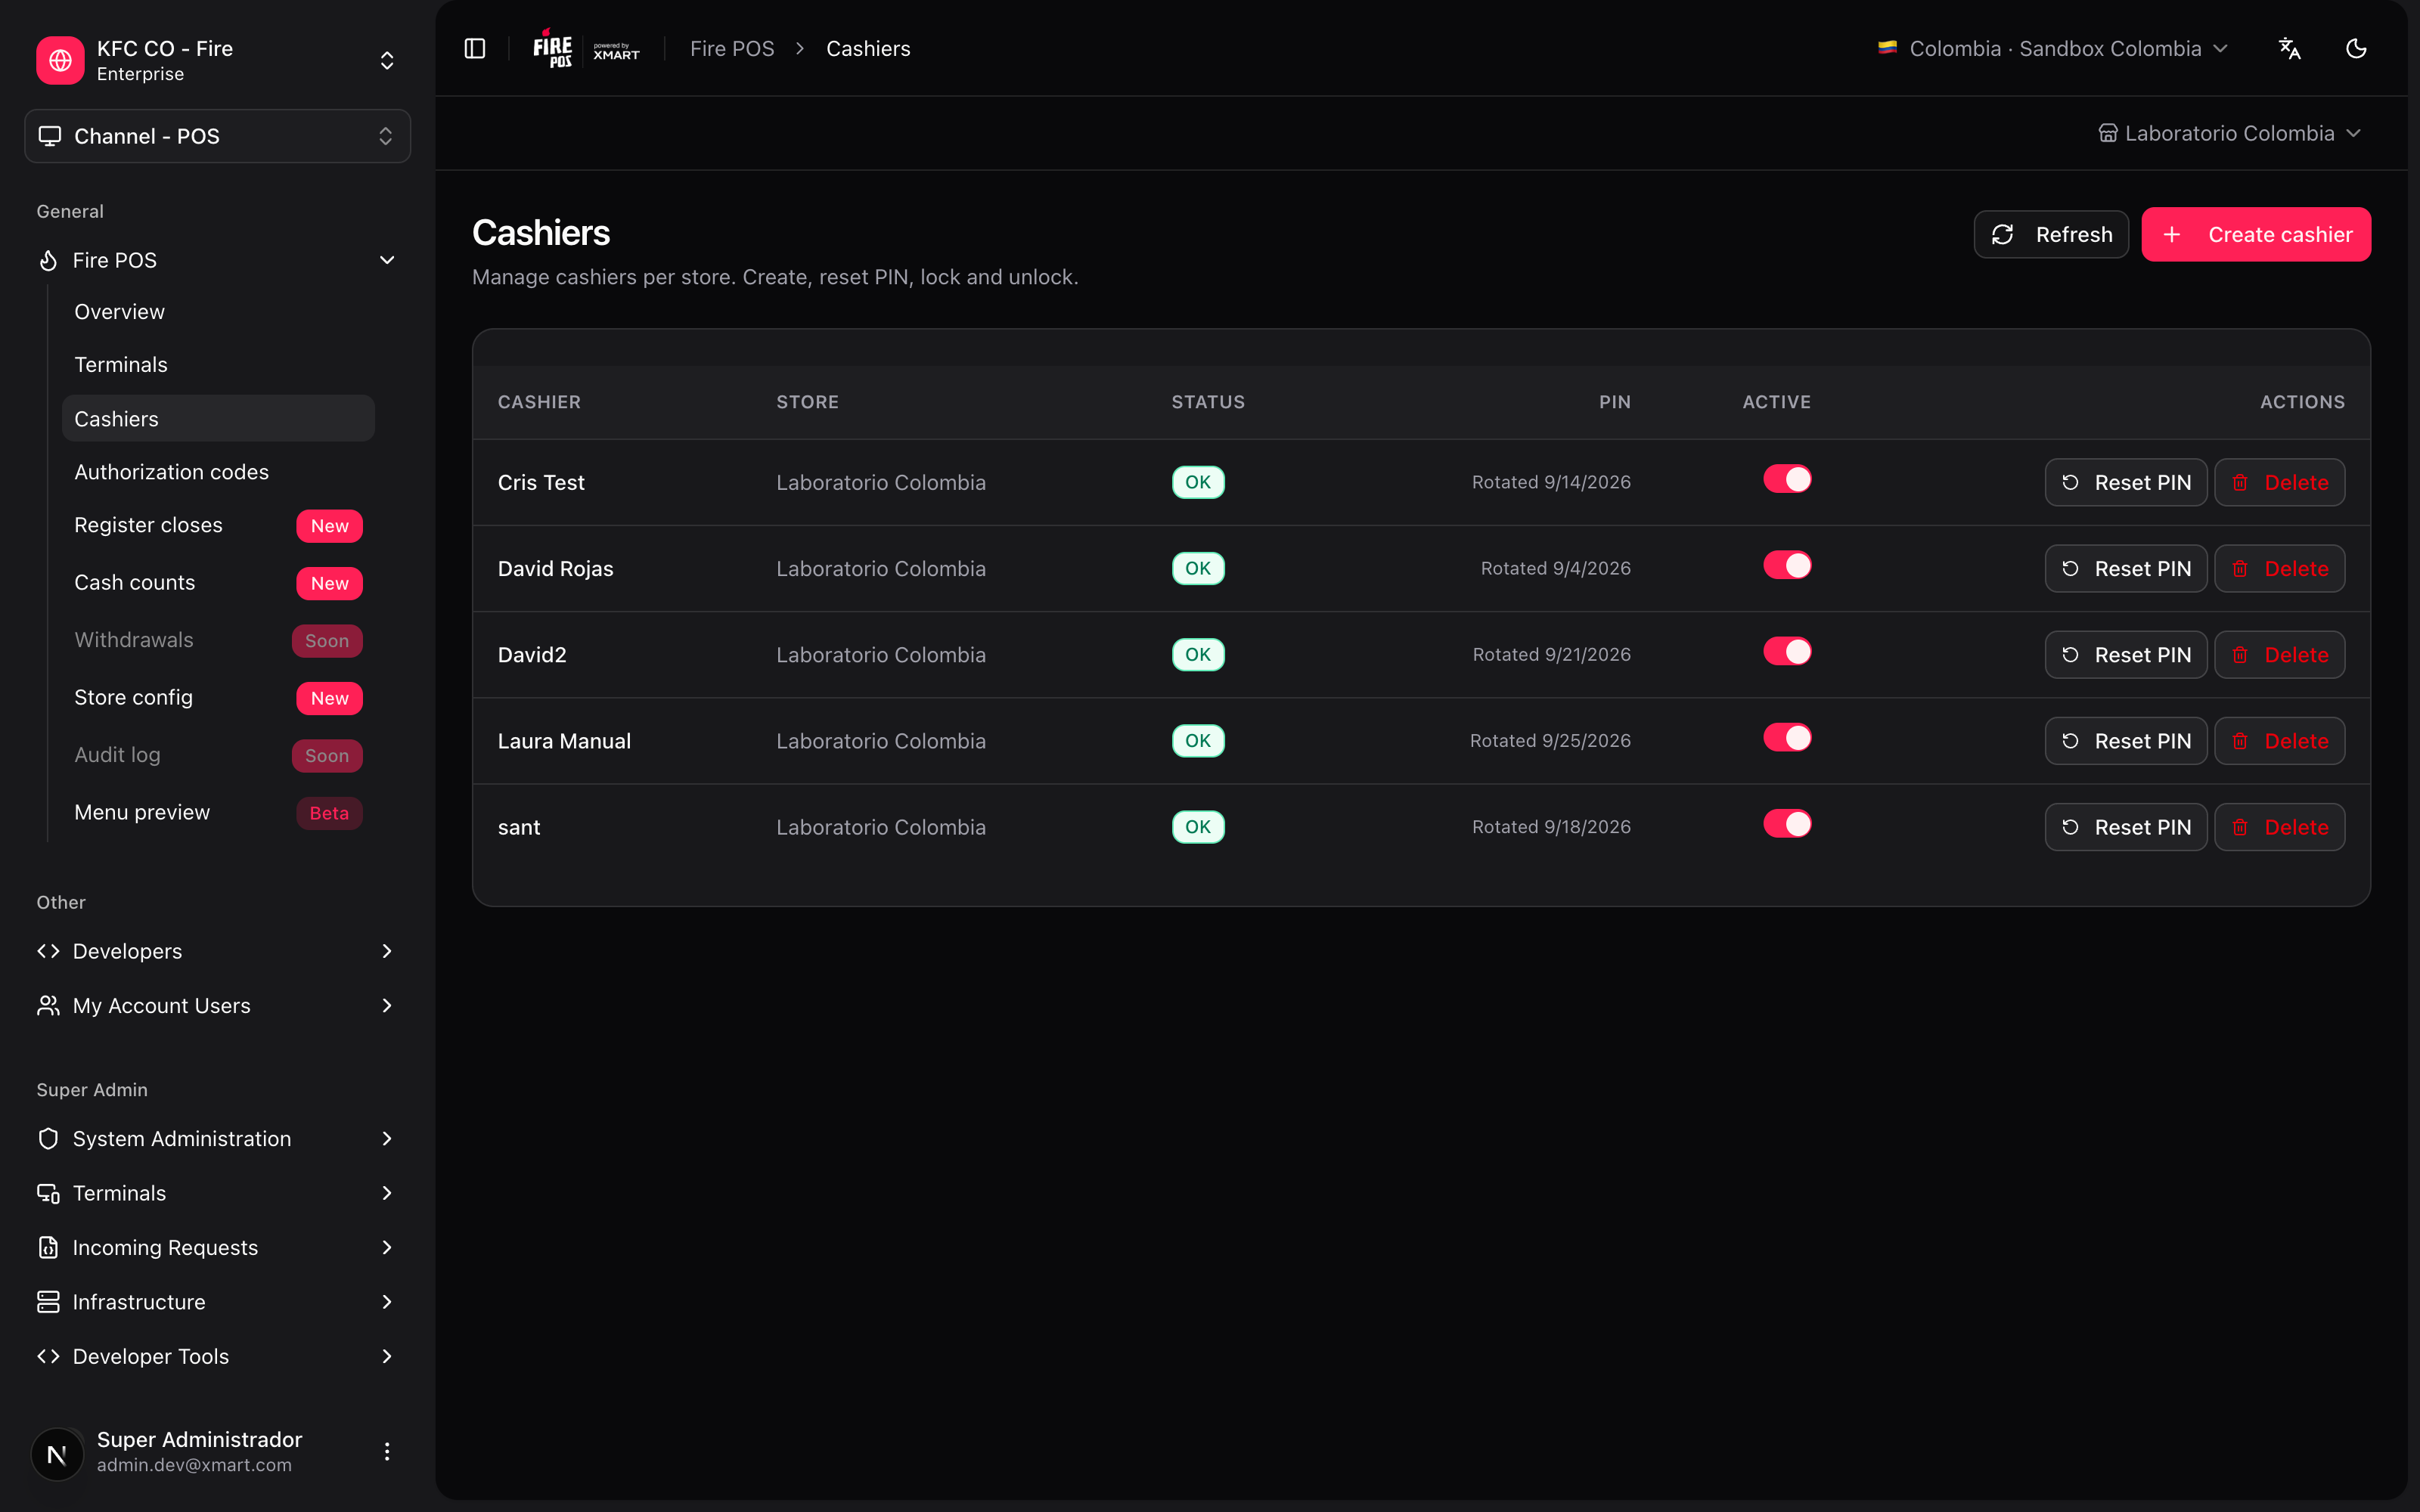The width and height of the screenshot is (2420, 1512).
Task: Open the Laboratorio Colombia store selector
Action: point(2229,133)
